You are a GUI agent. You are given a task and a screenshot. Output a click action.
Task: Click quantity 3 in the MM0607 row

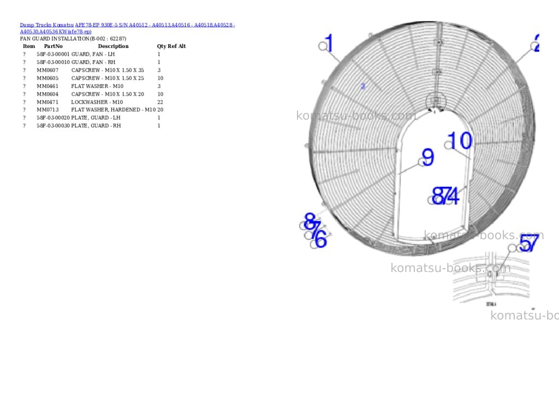(159, 70)
